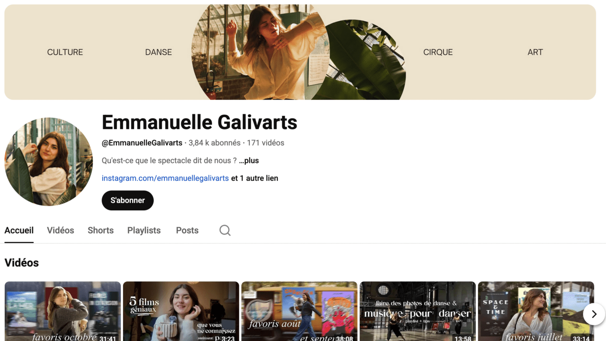Open the 'favoris octobre' video thumbnail
Screen dimensions: 606x341
coord(63,311)
